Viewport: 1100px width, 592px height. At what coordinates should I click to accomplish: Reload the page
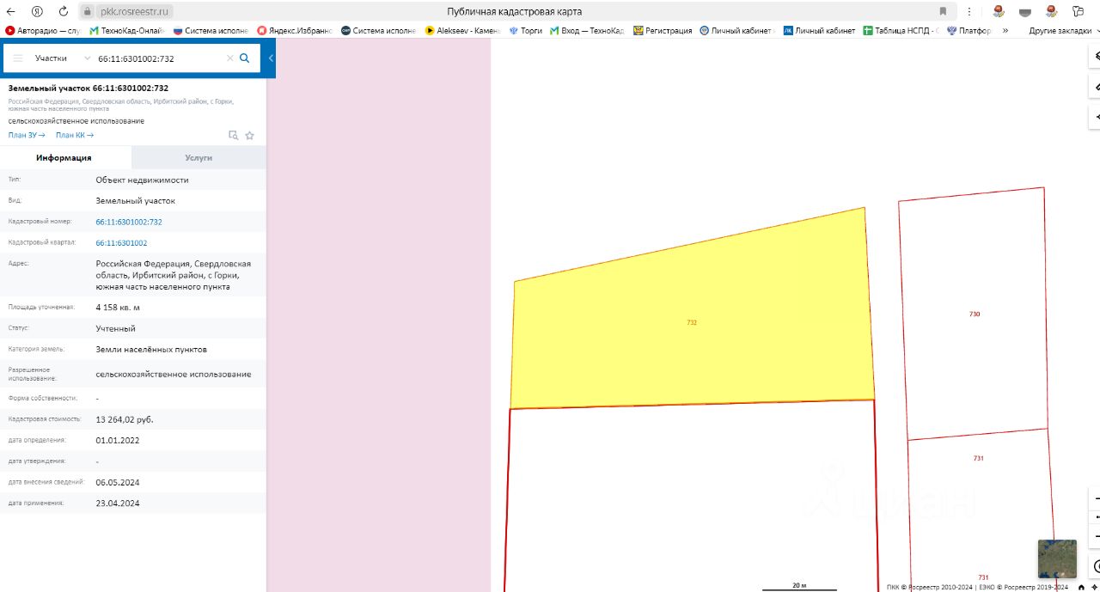pos(63,11)
